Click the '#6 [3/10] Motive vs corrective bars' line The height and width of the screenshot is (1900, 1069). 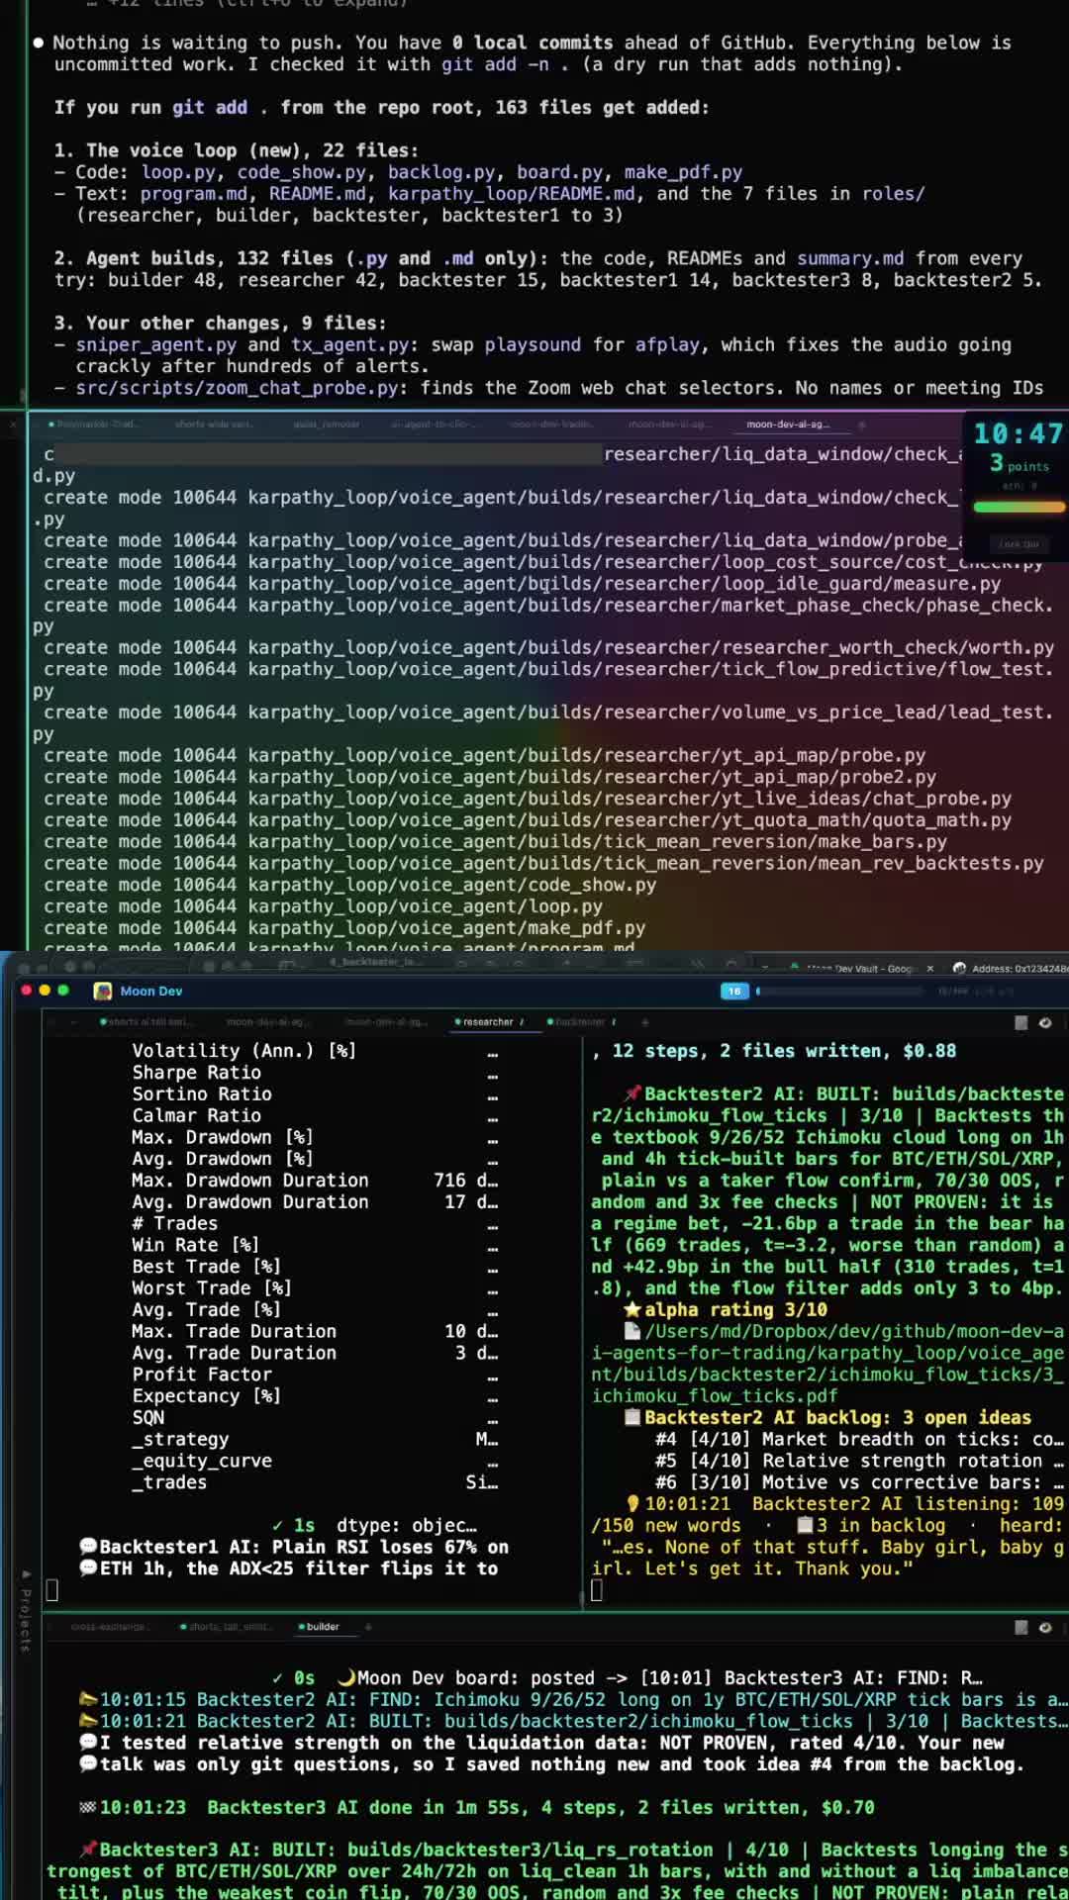(860, 1482)
